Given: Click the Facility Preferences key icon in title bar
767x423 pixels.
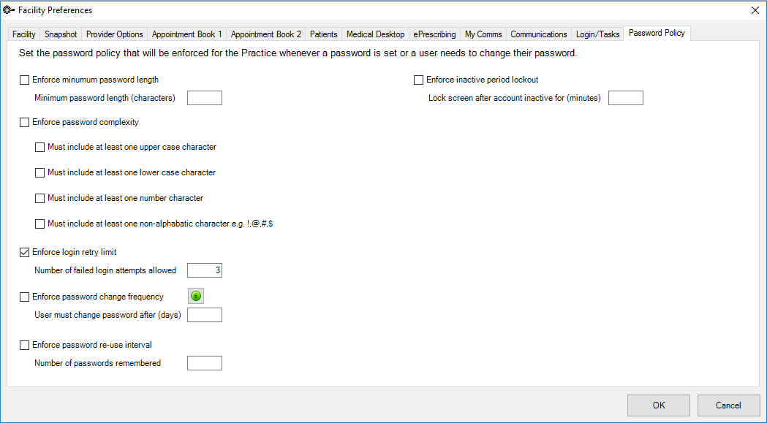Looking at the screenshot, I should tap(9, 9).
